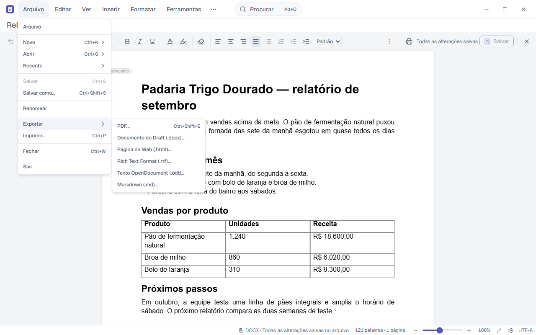Select Renomear in the Arquivo menu

click(x=64, y=108)
